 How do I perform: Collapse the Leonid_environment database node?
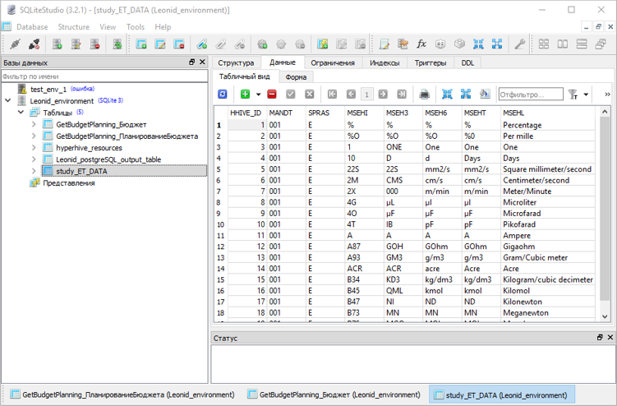pos(8,101)
